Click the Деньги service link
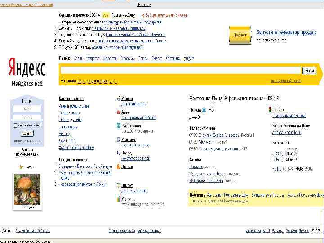The image size is (324, 243). (x=127, y=167)
